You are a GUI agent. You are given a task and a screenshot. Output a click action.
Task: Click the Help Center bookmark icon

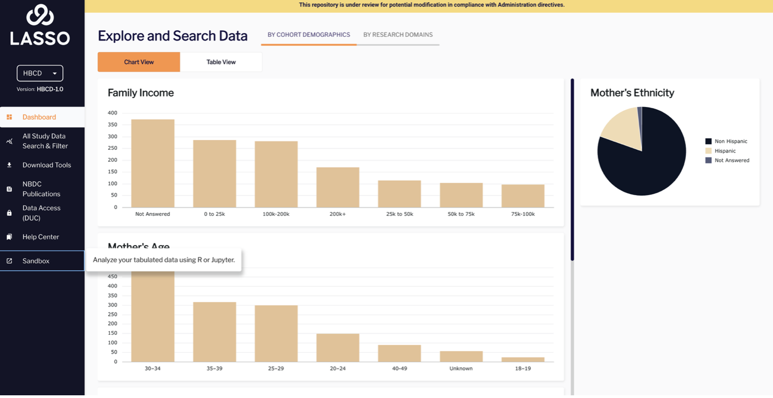pyautogui.click(x=9, y=237)
